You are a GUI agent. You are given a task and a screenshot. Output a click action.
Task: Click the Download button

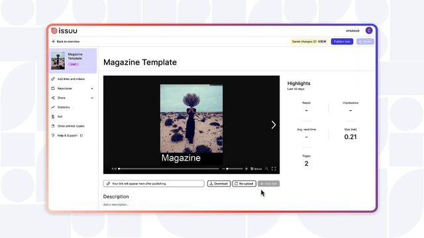tap(219, 184)
